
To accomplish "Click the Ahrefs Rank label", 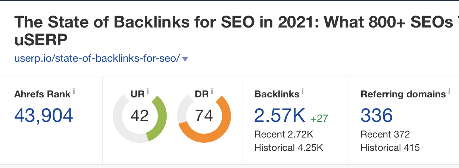I will 42,94.
